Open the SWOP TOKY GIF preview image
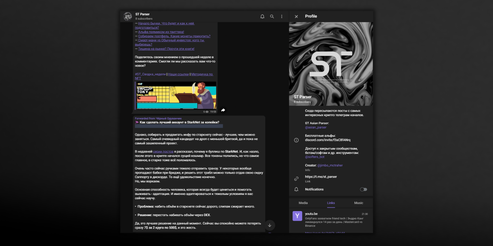This screenshot has height=246, width=493. point(176,95)
